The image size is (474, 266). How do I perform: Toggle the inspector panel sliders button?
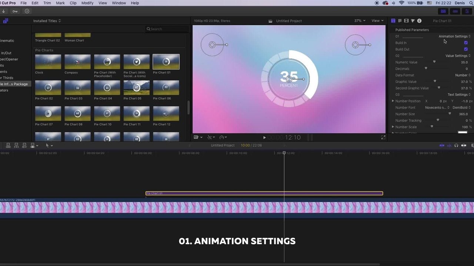tap(467, 11)
